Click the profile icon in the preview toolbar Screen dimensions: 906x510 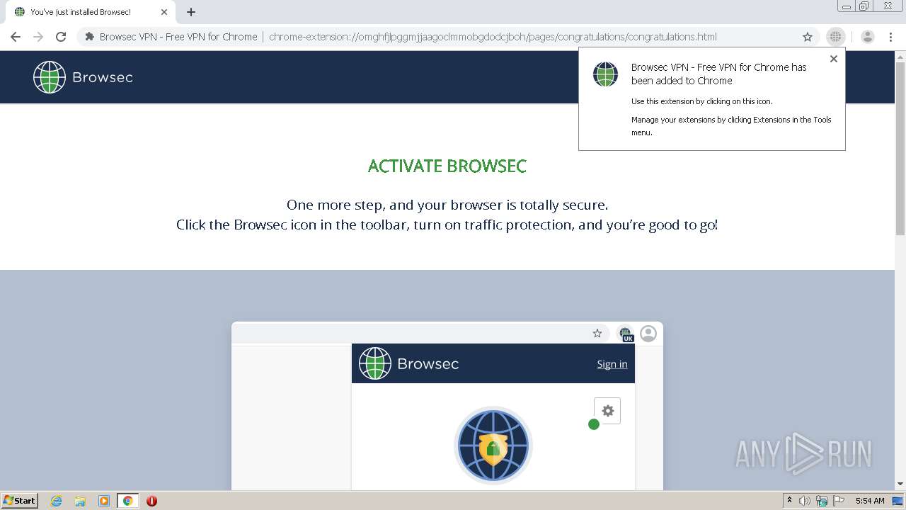click(648, 334)
